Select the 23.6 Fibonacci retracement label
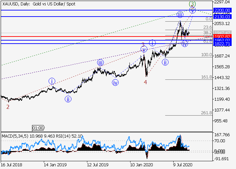 (207, 27)
